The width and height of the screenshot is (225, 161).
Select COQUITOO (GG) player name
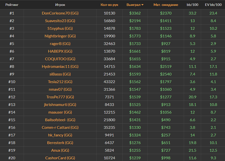(60, 59)
